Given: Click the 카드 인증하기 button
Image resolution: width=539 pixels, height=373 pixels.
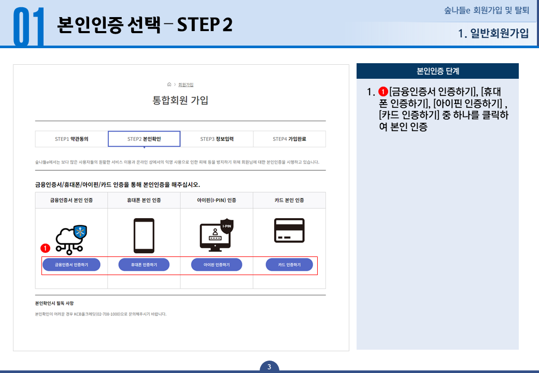Looking at the screenshot, I should (289, 264).
